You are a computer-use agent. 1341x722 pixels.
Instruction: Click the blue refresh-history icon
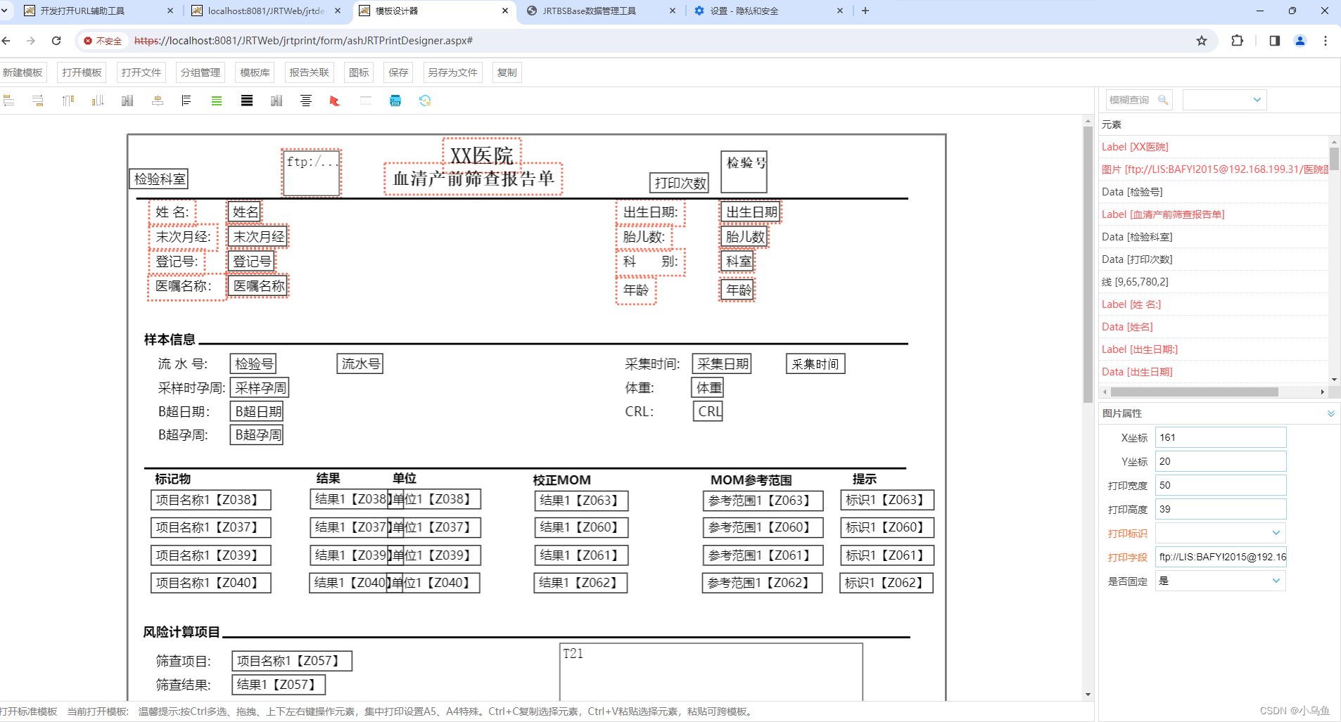(x=425, y=101)
